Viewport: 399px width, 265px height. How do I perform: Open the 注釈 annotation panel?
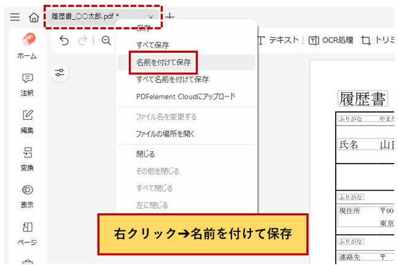(x=27, y=85)
